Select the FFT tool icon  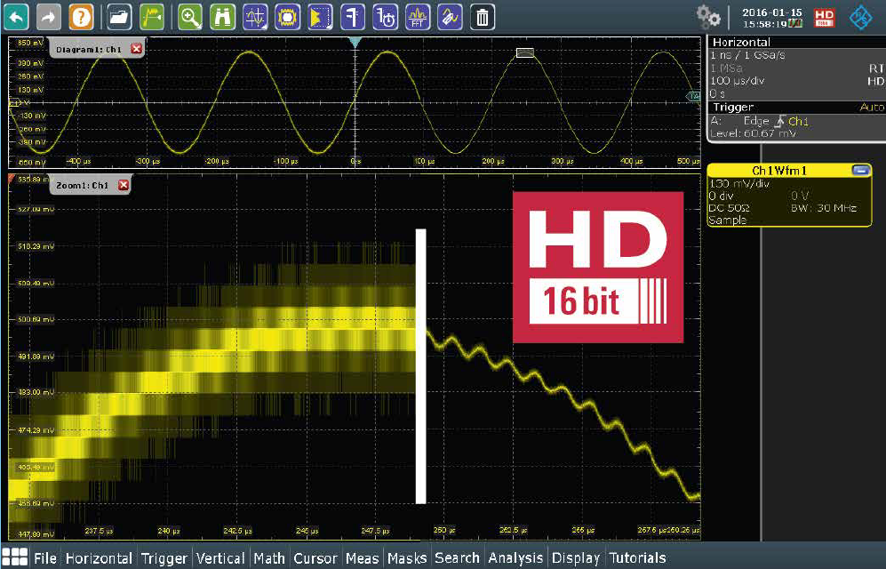(x=418, y=16)
